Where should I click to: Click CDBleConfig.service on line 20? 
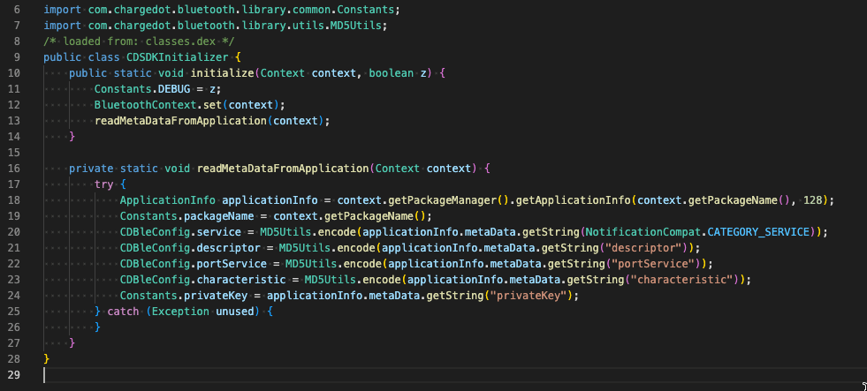click(x=180, y=232)
